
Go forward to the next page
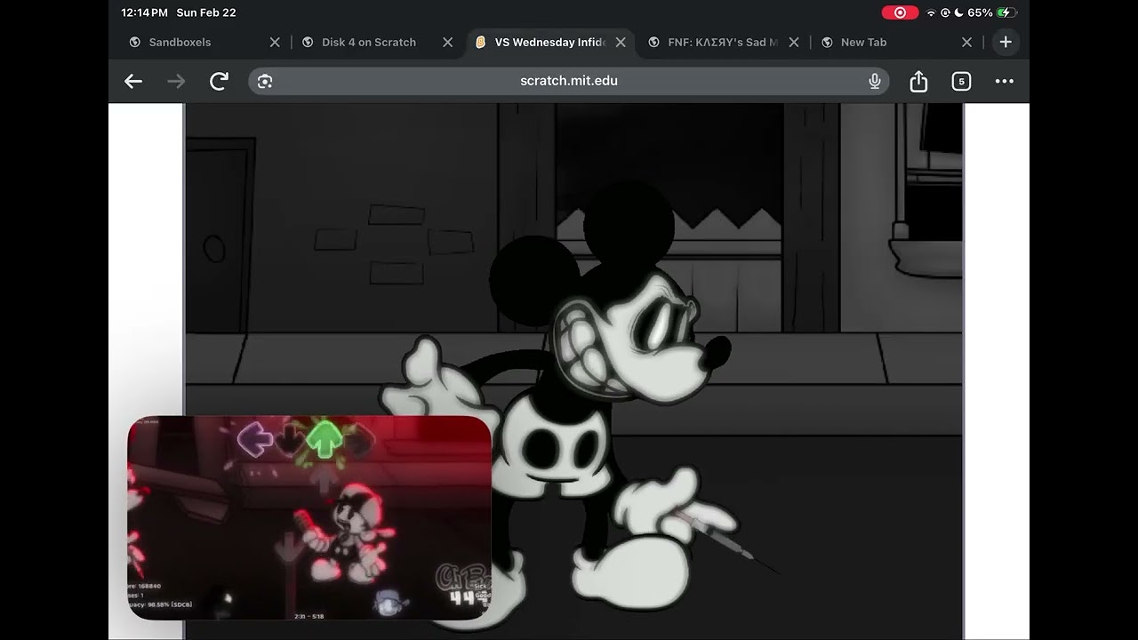point(176,81)
